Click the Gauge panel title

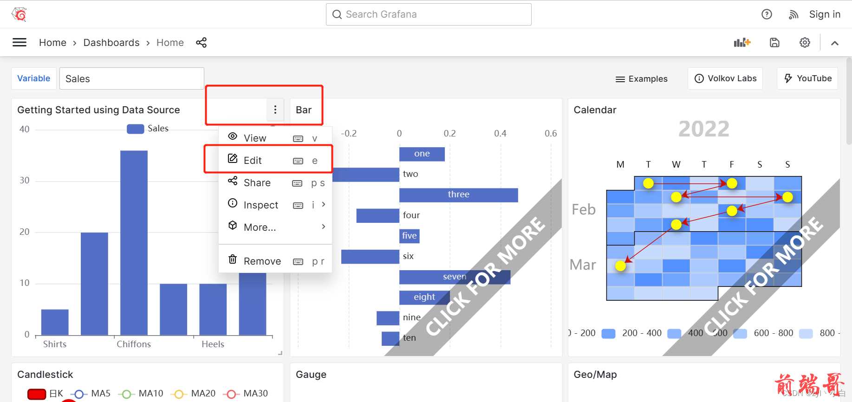(x=311, y=375)
